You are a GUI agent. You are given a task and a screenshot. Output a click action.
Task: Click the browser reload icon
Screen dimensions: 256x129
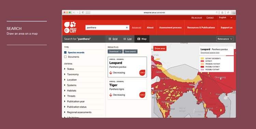[x=217, y=13]
